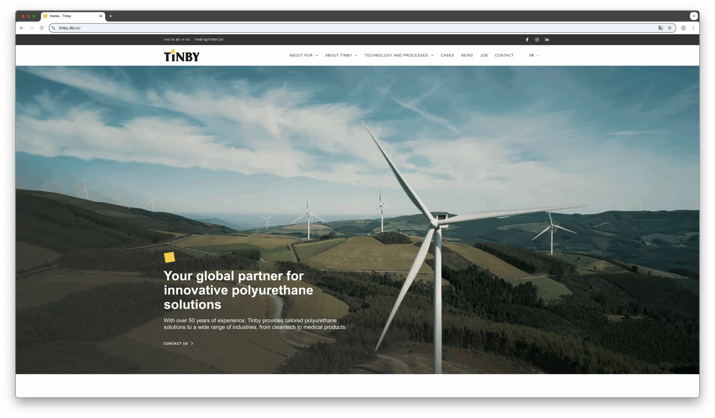Click the translate page icon
This screenshot has height=418, width=715.
point(661,28)
